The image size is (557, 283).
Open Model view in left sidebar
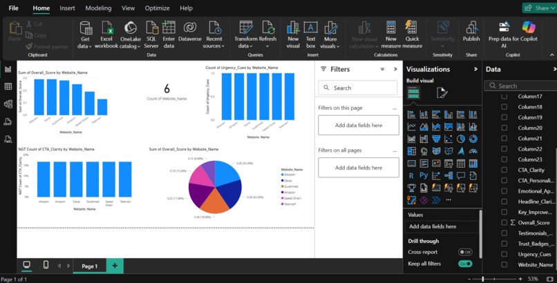(8, 104)
